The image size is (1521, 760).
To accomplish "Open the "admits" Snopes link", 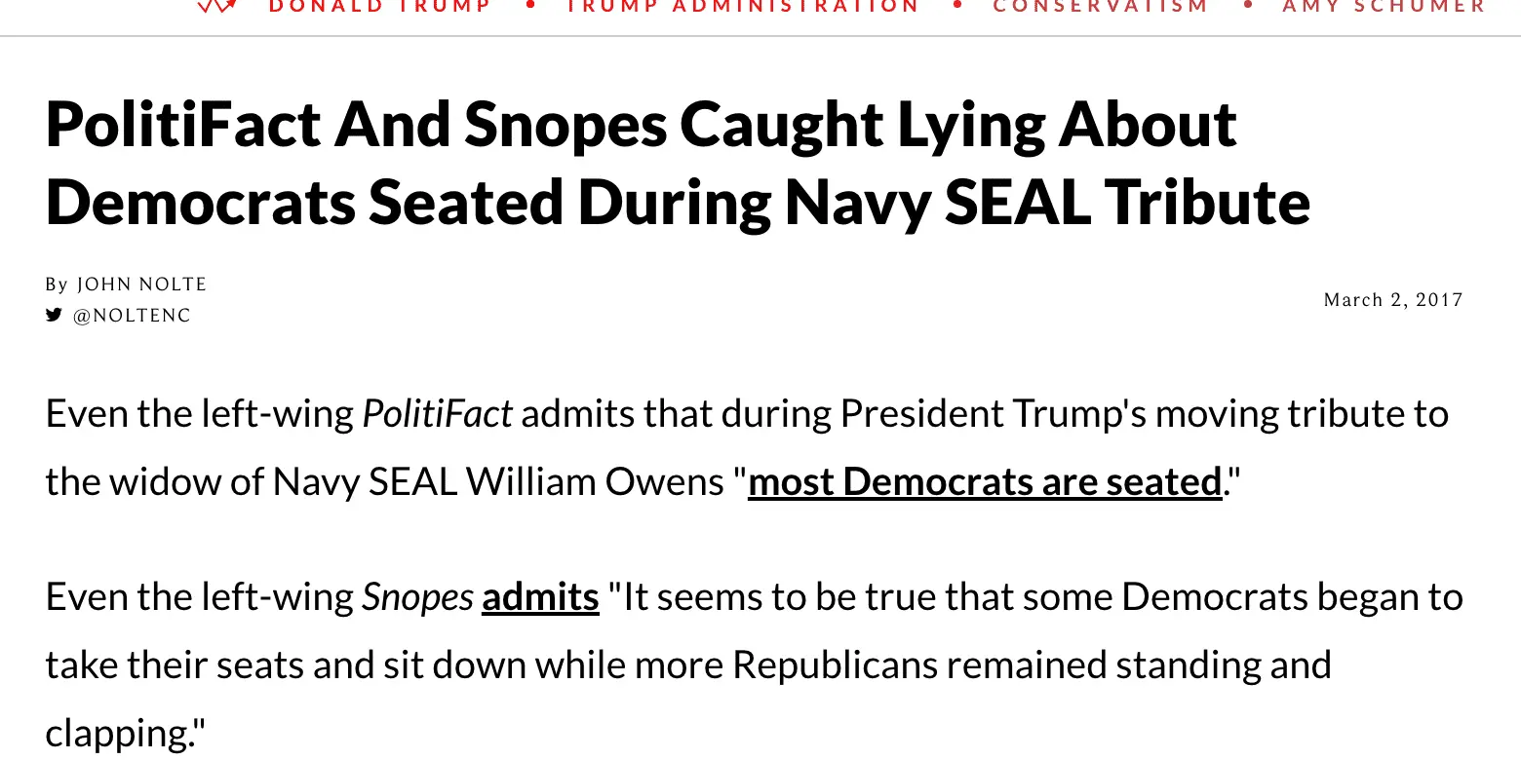I will [540, 597].
